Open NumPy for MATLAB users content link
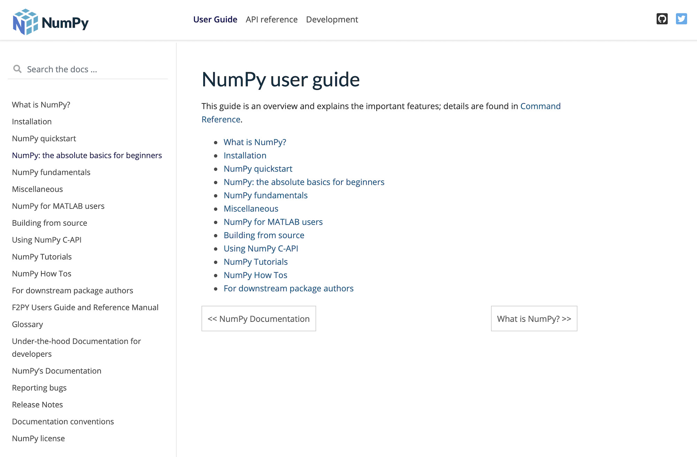 (273, 222)
